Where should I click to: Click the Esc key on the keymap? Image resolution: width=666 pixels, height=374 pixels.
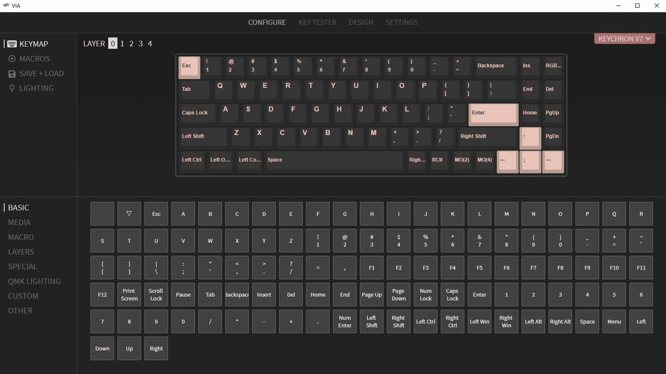[x=189, y=67]
